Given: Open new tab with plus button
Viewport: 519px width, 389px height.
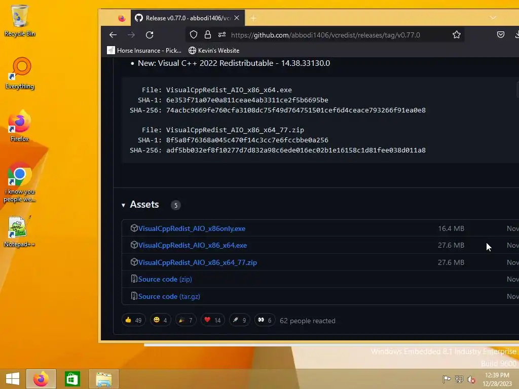Looking at the screenshot, I should (253, 18).
